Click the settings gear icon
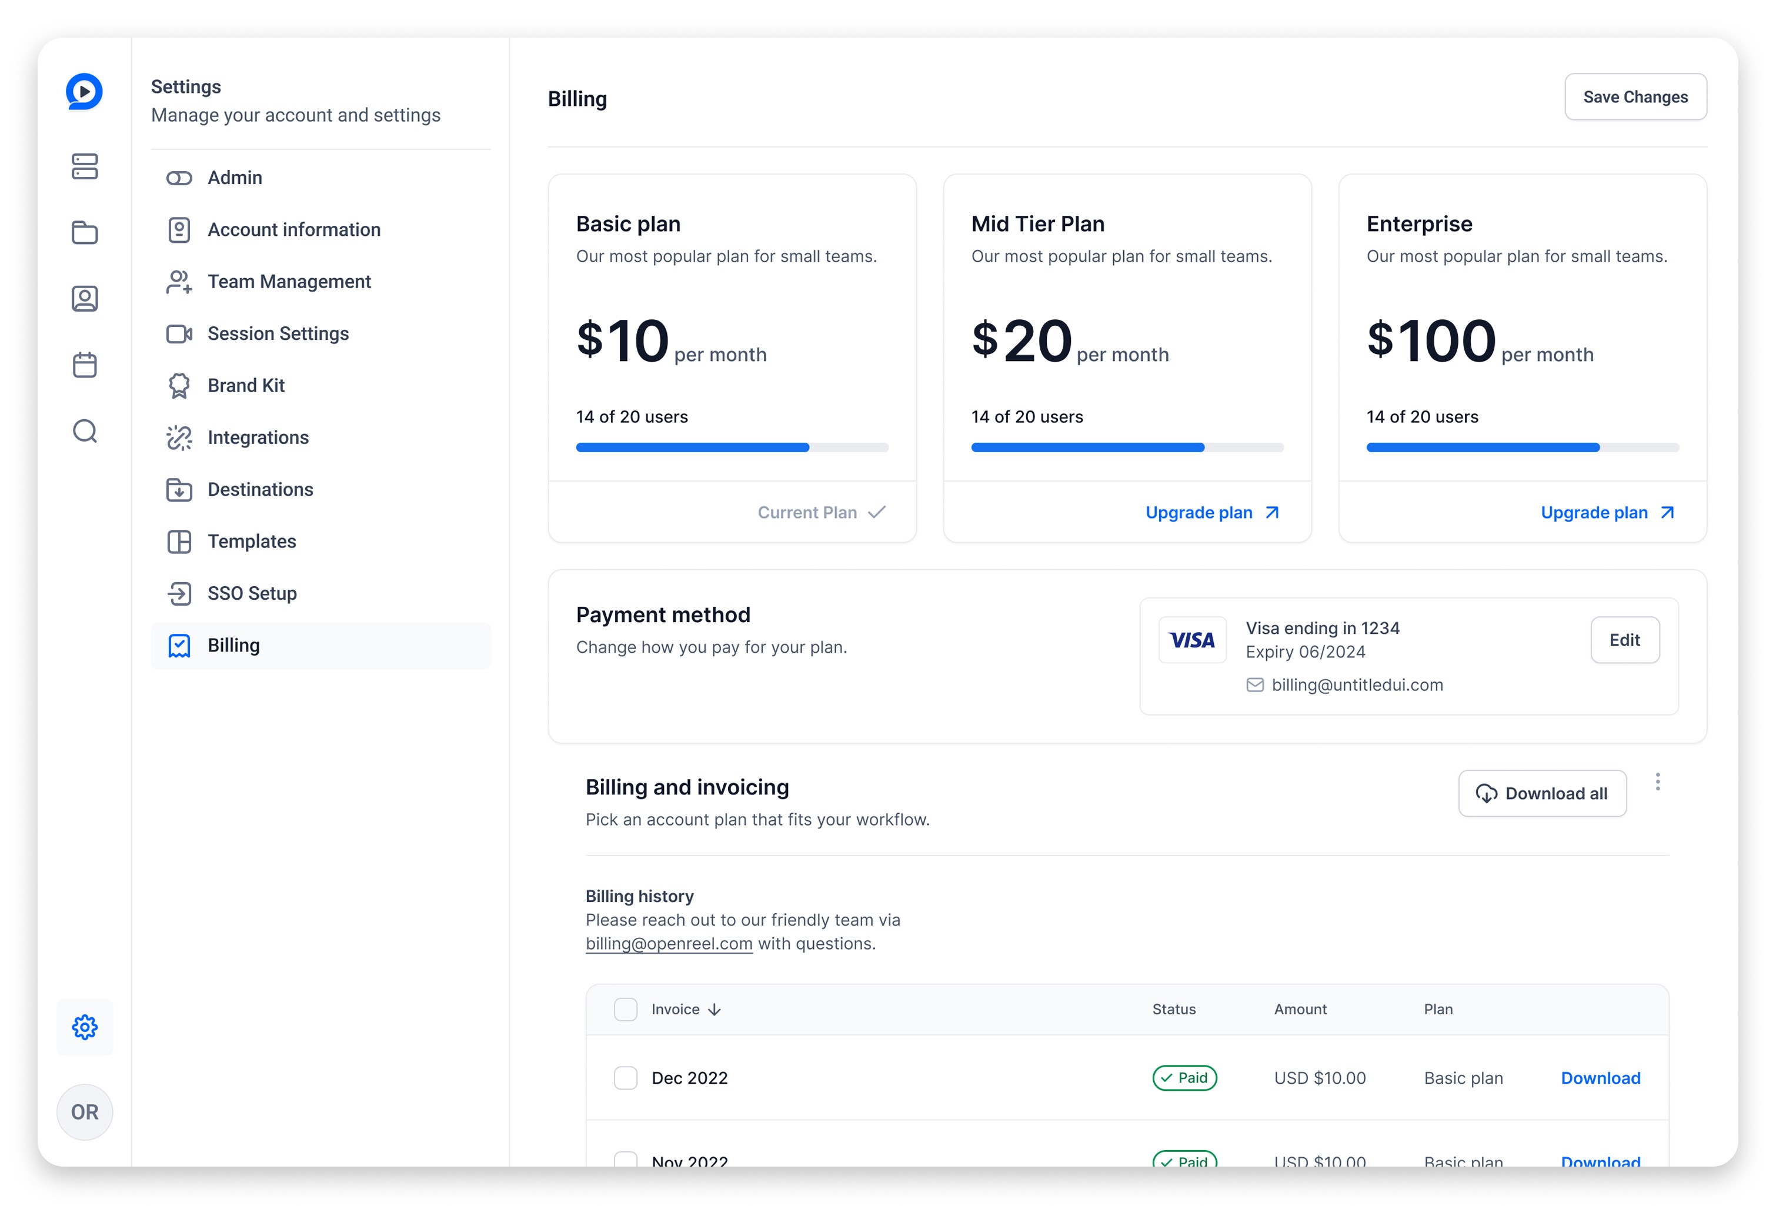 point(84,1027)
